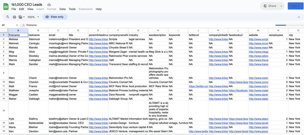The image size is (304, 135).
Task: Open the filter views icon
Action: pyautogui.click(x=20, y=17)
